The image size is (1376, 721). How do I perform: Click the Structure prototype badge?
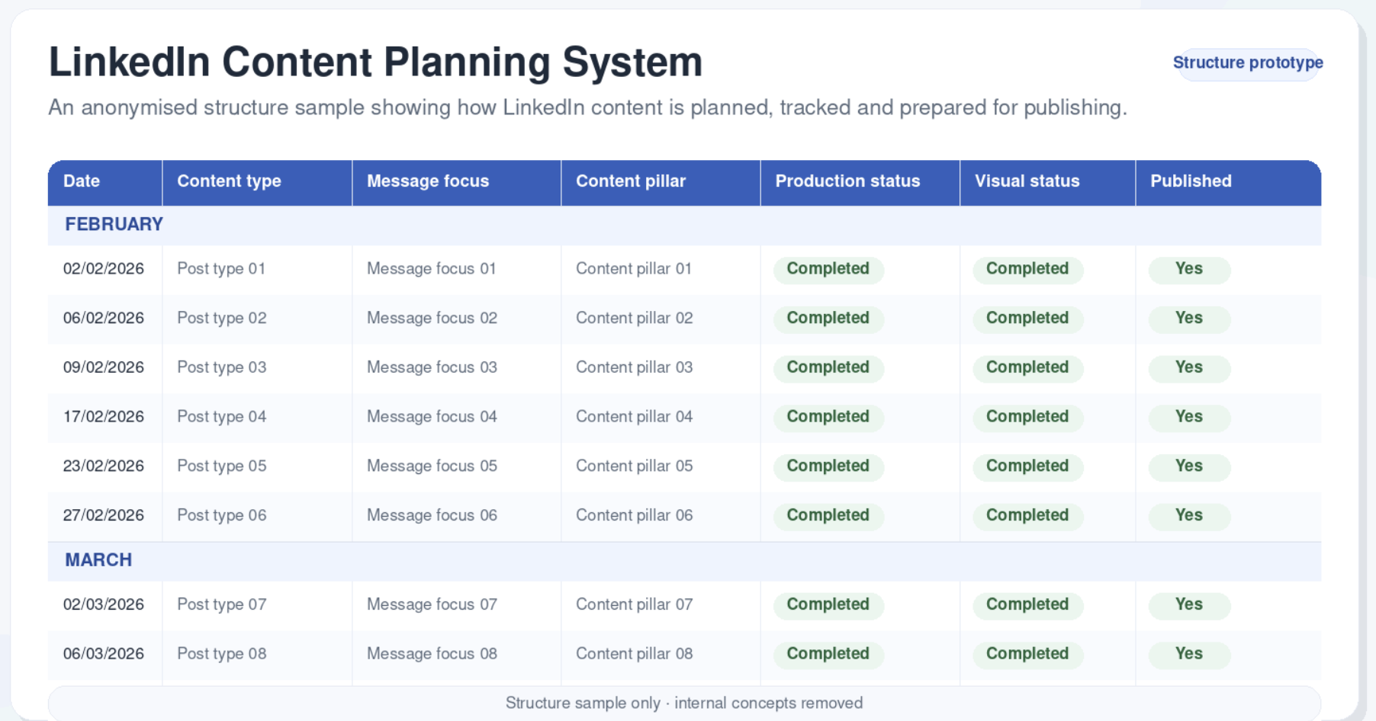pos(1247,62)
